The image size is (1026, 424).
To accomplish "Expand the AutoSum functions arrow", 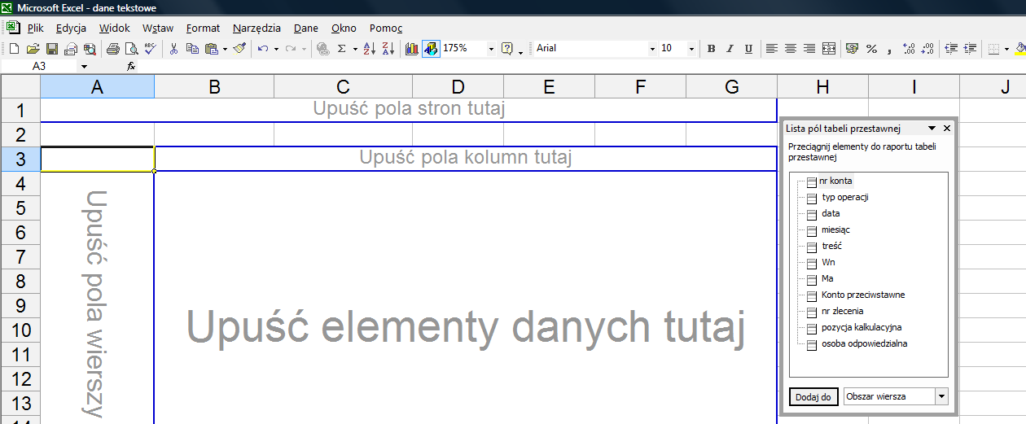I will [355, 49].
